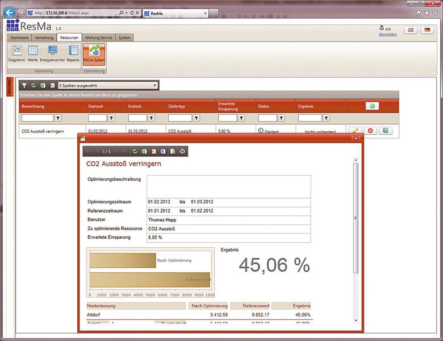Open filter options for Erwartete Einsparung column
This screenshot has width=443, height=341.
[241, 118]
